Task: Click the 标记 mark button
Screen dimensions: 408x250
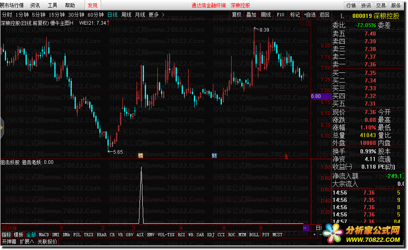Action: [x=295, y=15]
